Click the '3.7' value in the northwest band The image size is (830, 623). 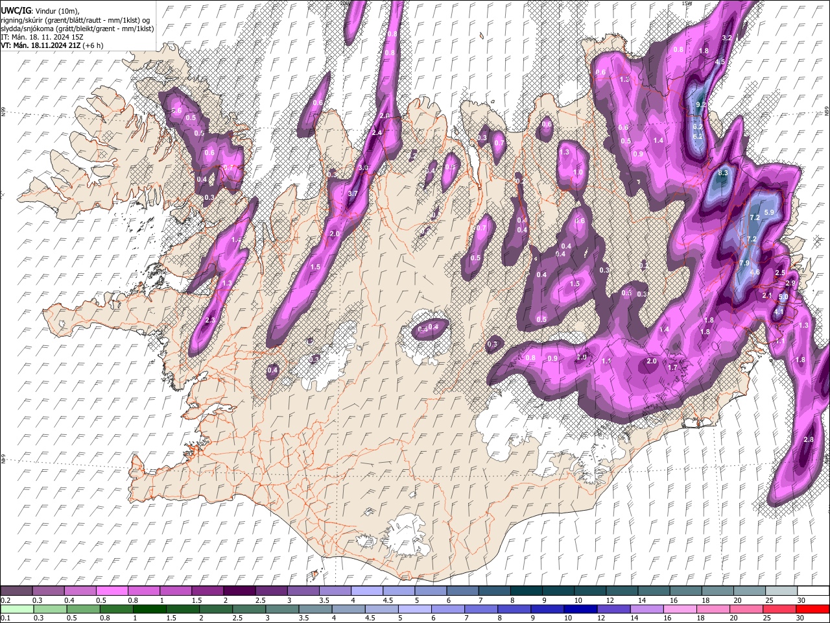[353, 194]
